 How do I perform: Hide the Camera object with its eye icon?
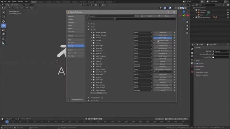click(228, 13)
